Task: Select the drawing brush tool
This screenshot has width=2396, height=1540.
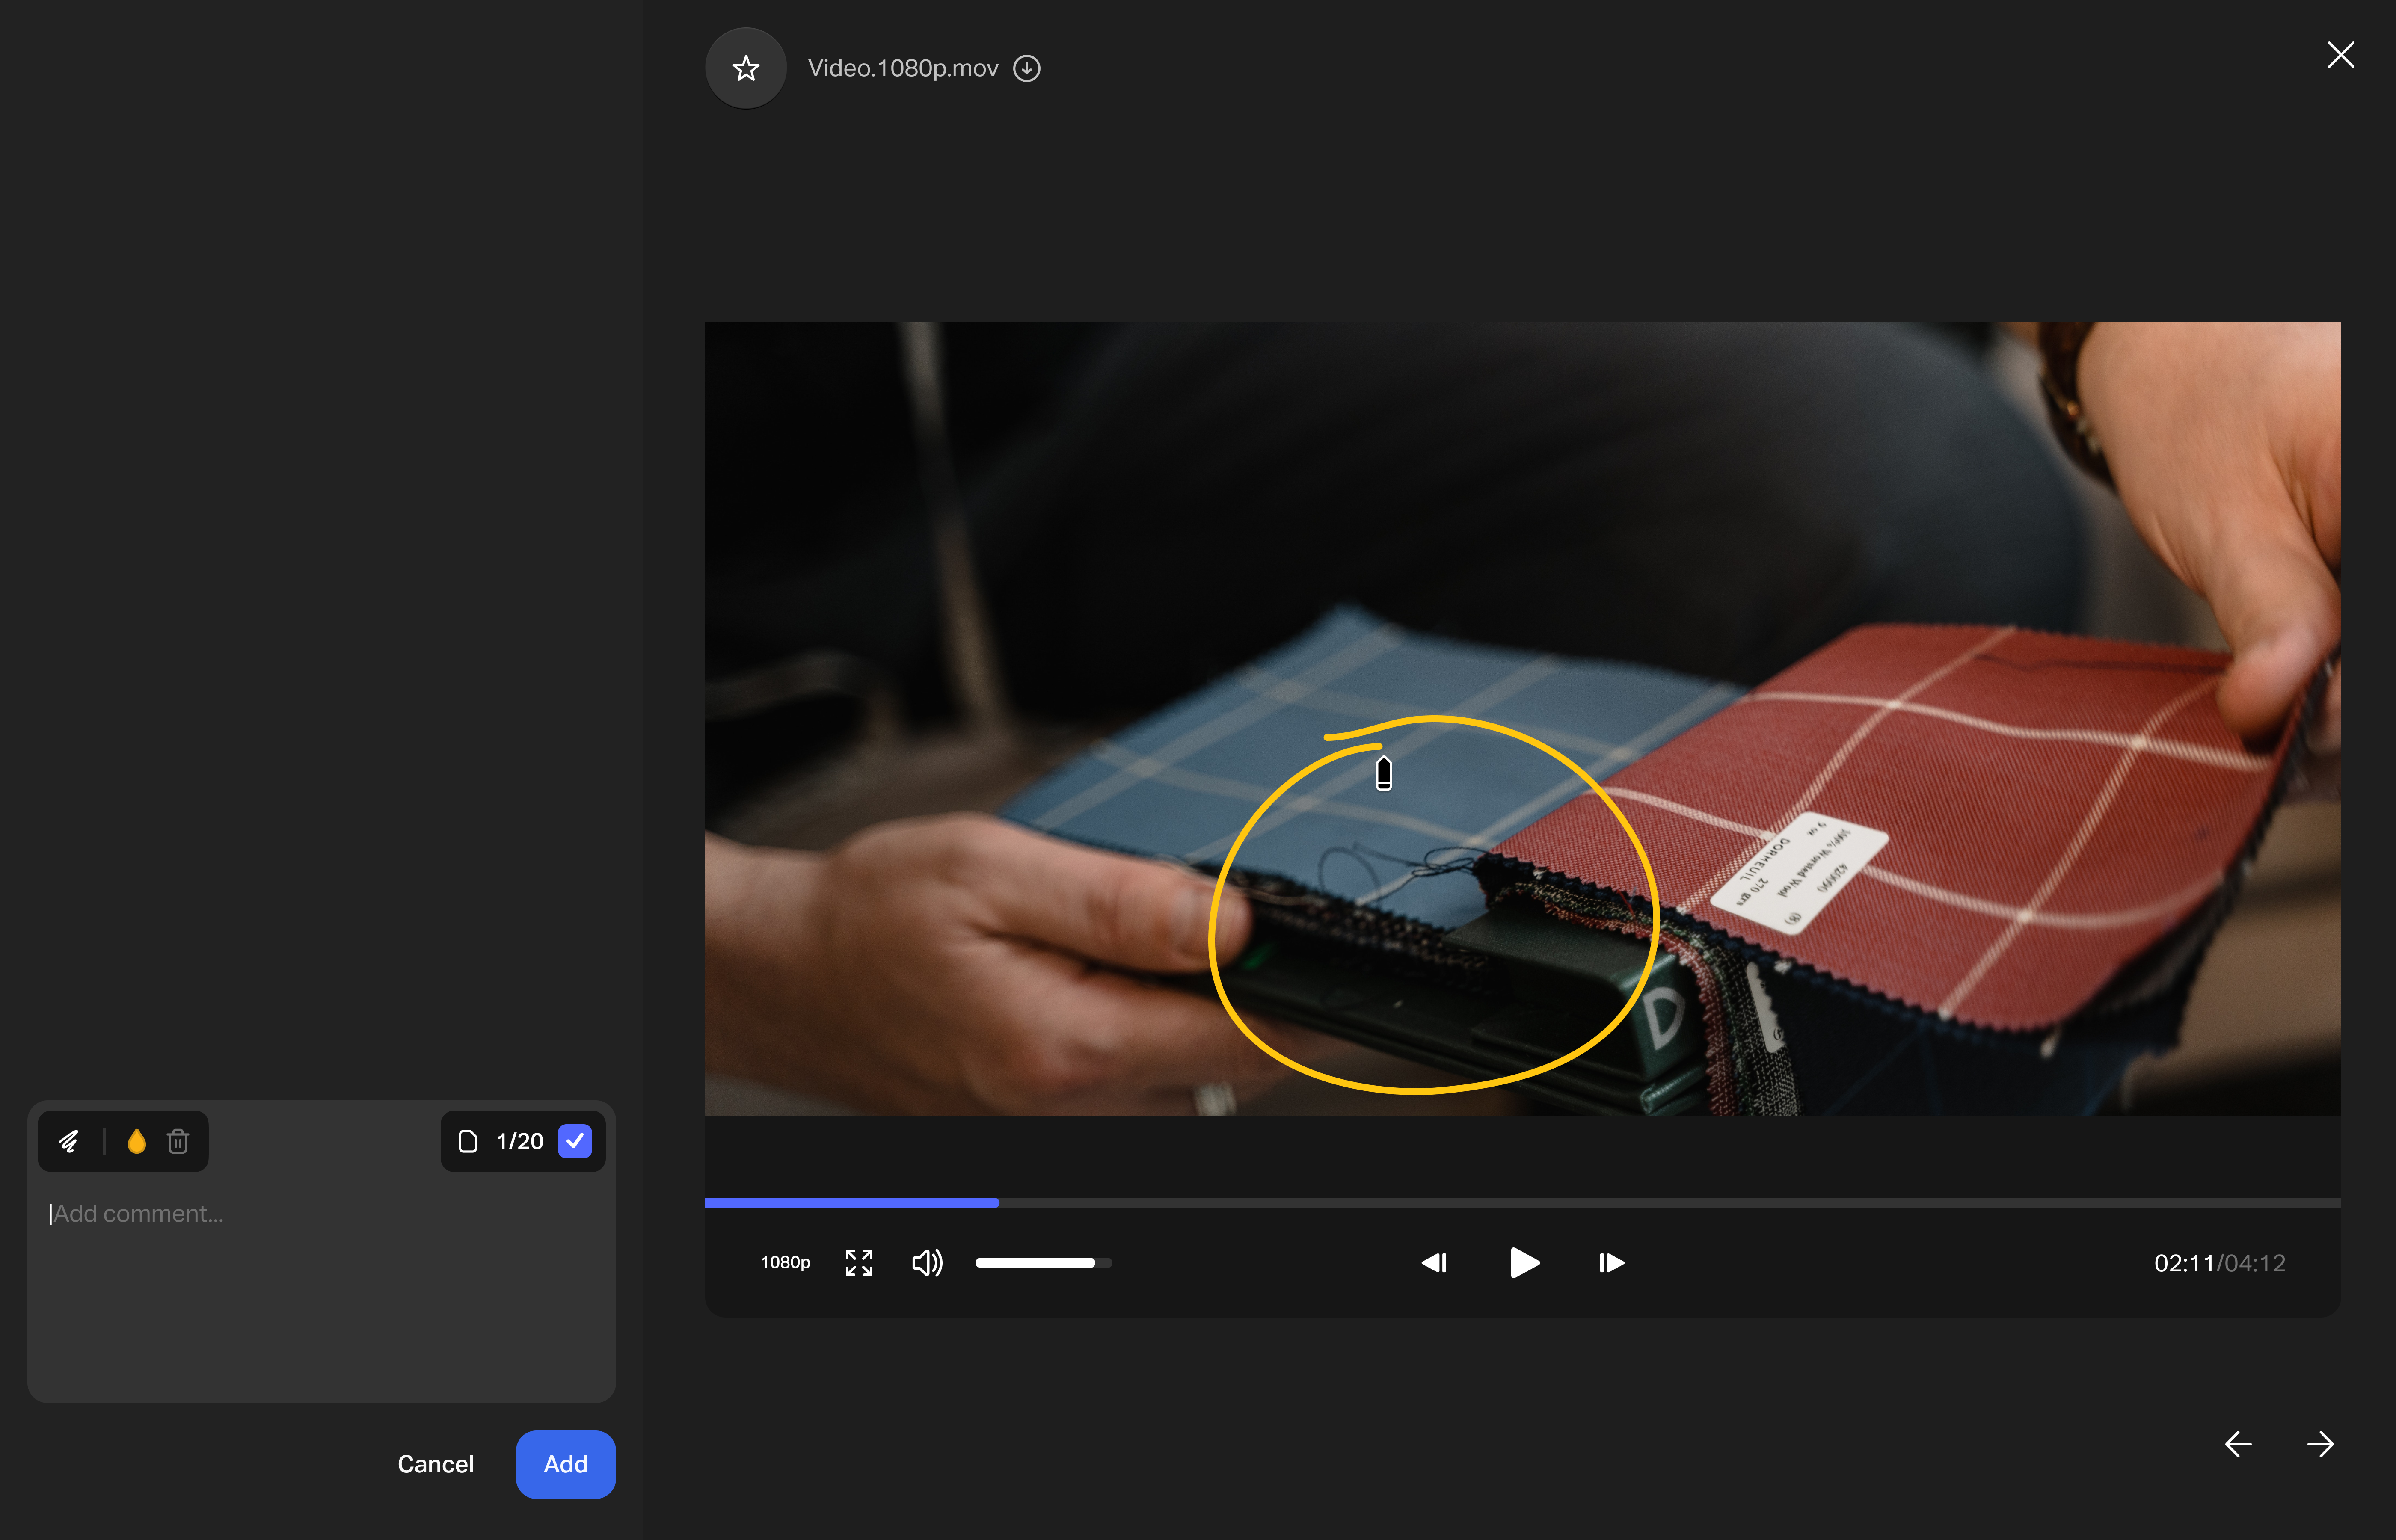Action: (69, 1141)
